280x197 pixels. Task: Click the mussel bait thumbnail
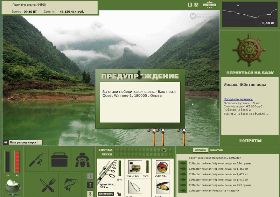[162, 187]
